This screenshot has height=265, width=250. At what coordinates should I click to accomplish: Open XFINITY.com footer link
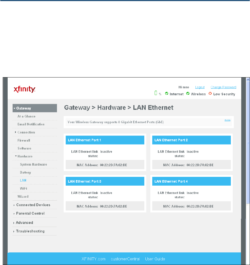tap(93, 259)
